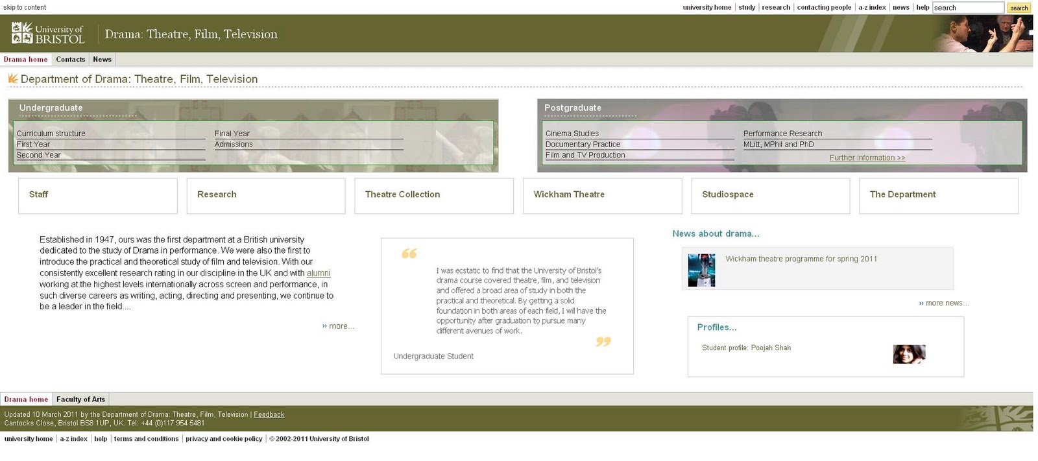
Task: Click the Feedback link in the footer
Action: 269,415
